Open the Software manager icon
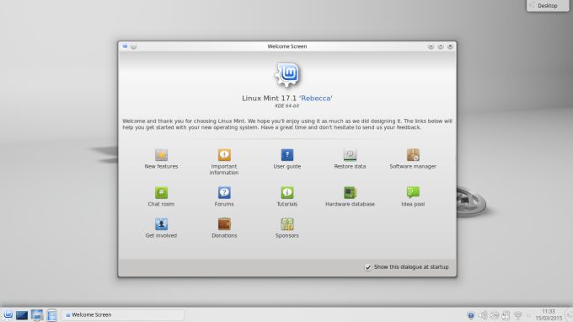Screen dimensions: 573x322 click(x=413, y=154)
